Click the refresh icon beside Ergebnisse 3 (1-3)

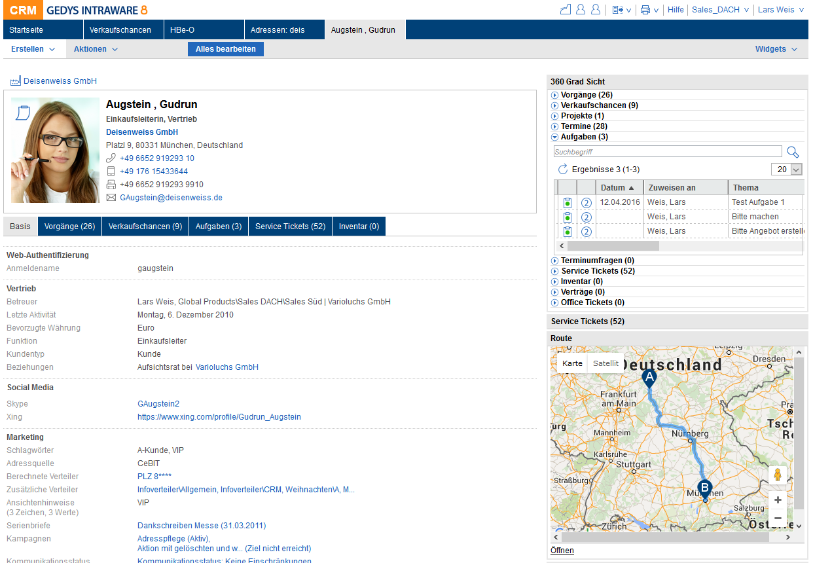point(563,170)
